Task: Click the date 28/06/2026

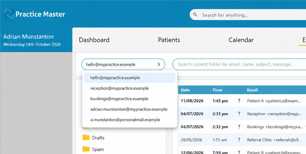Action: [191, 140]
